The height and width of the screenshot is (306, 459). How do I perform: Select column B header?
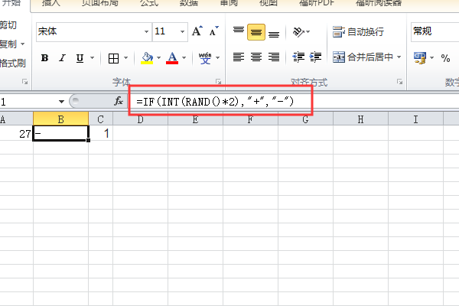click(x=60, y=119)
